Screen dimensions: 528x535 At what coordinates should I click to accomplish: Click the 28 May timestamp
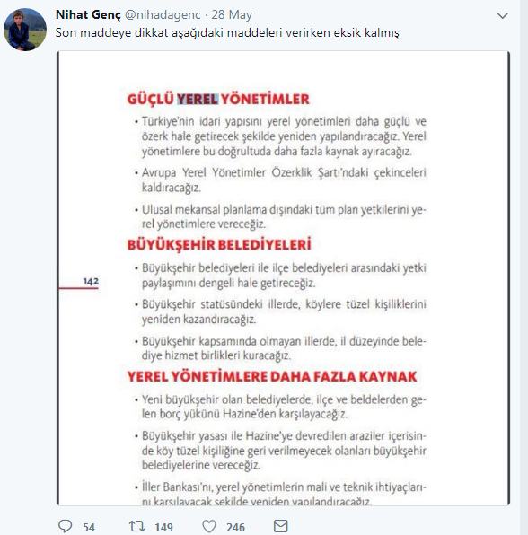coord(232,14)
